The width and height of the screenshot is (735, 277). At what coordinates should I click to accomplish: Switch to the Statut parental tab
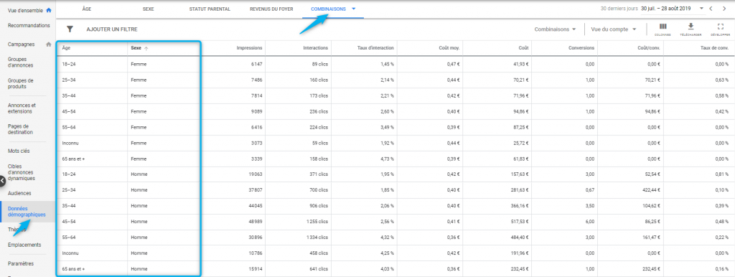click(210, 9)
